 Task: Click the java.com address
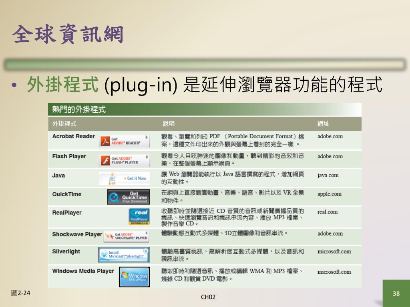click(x=328, y=175)
